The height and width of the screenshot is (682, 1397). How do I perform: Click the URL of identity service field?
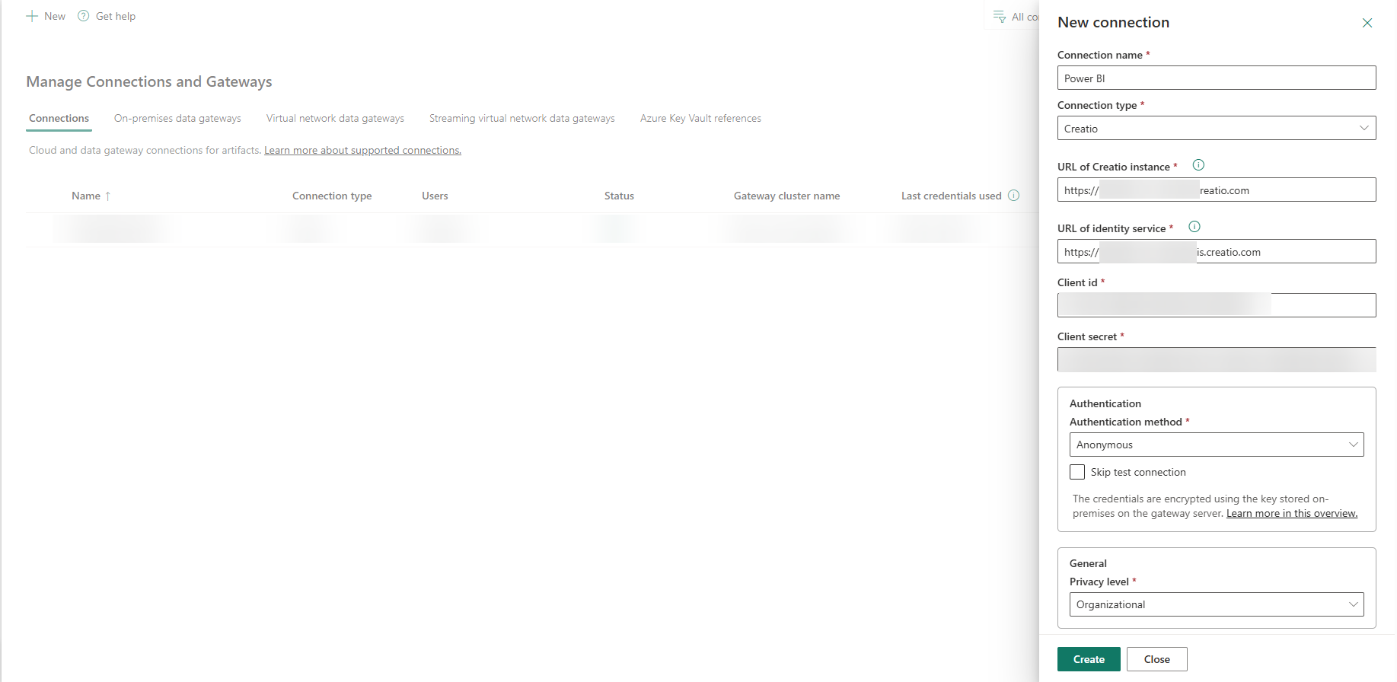(x=1217, y=251)
